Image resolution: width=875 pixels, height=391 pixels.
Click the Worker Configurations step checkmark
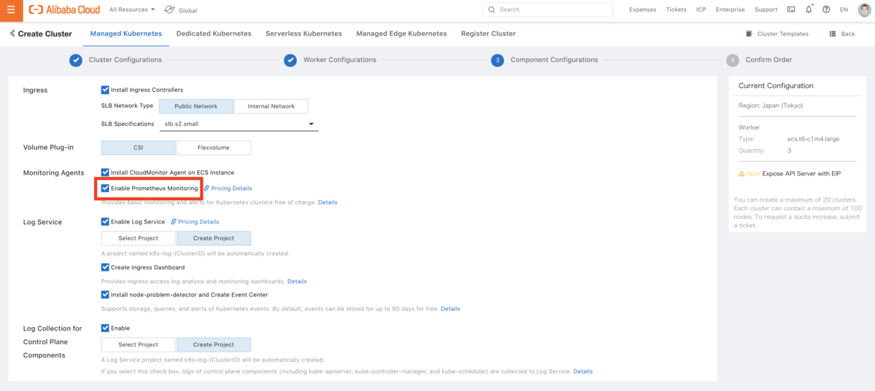point(290,60)
